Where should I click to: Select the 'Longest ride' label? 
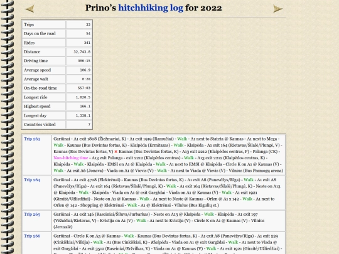tap(35, 97)
